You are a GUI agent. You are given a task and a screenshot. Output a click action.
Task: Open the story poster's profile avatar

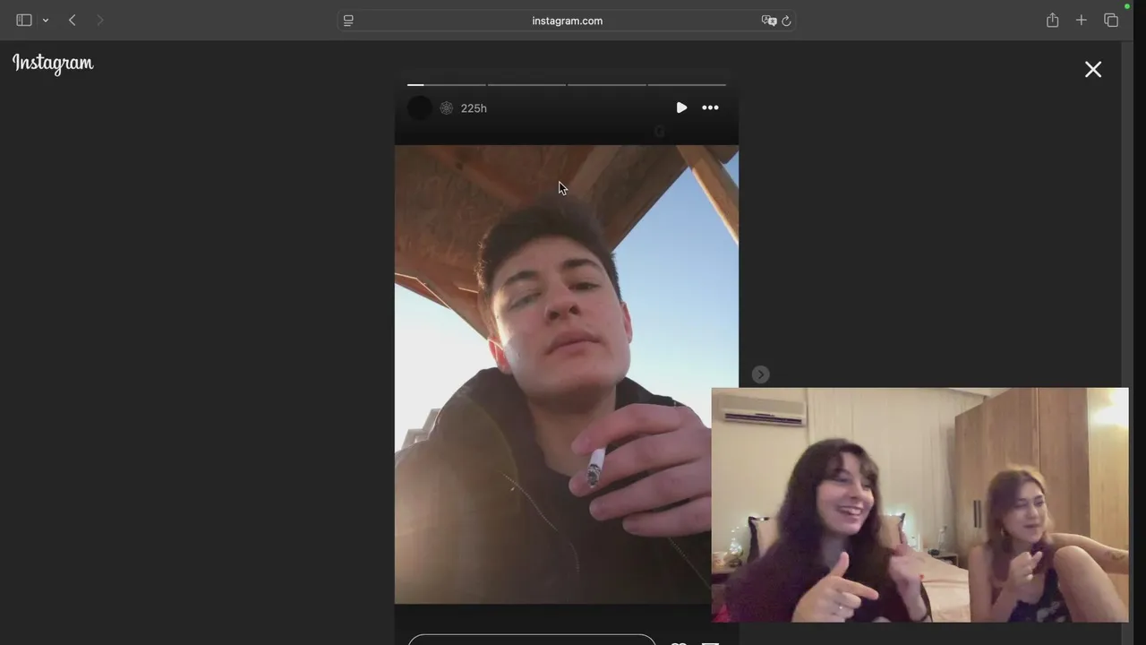[x=420, y=107]
